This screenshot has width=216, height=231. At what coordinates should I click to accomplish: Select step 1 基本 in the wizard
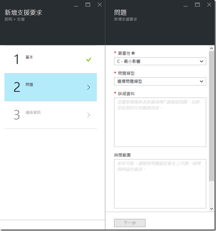(x=51, y=59)
